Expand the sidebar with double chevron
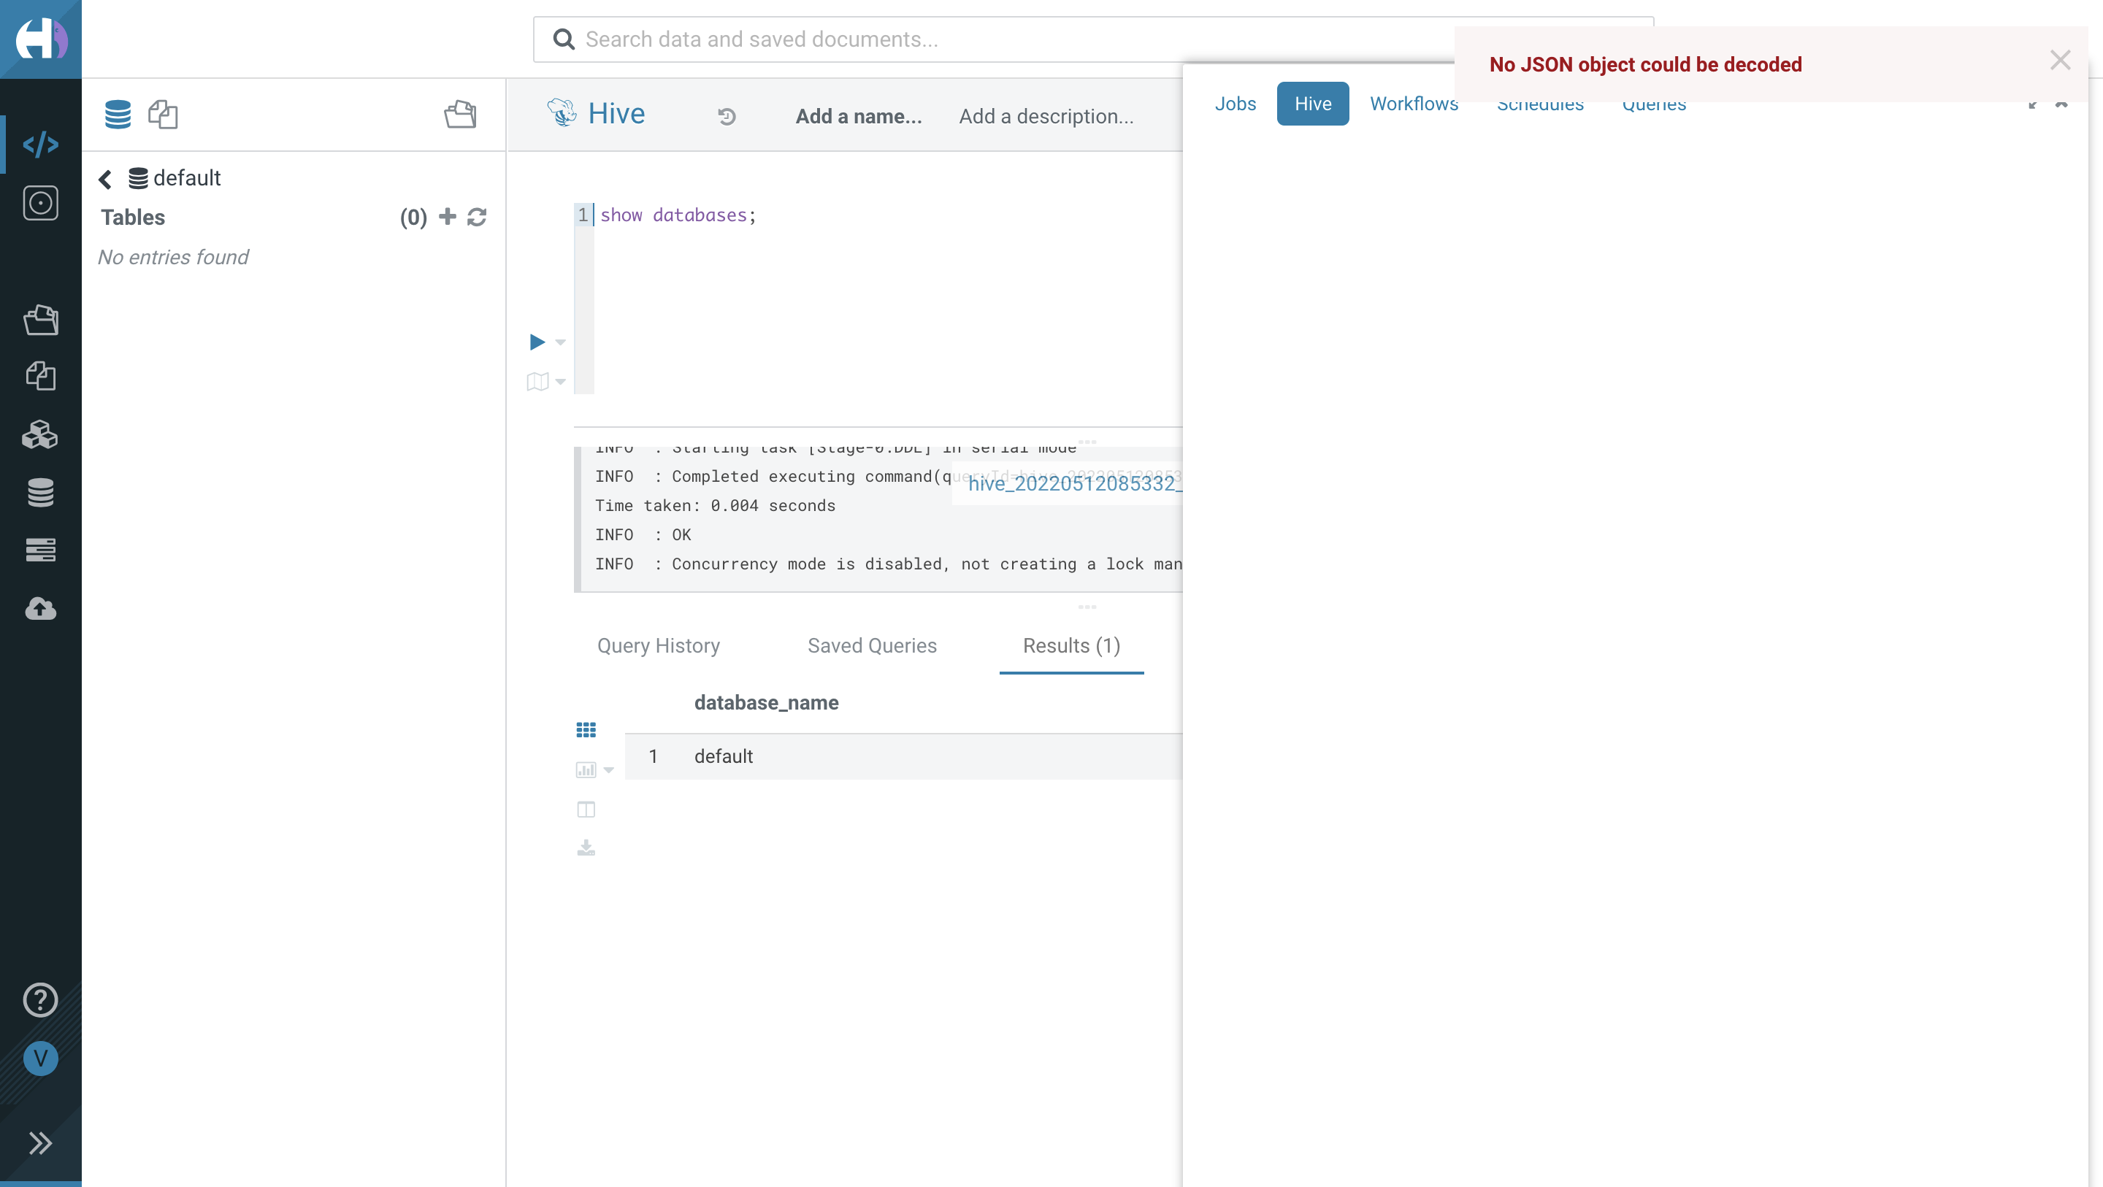The width and height of the screenshot is (2103, 1187). pos(41,1143)
